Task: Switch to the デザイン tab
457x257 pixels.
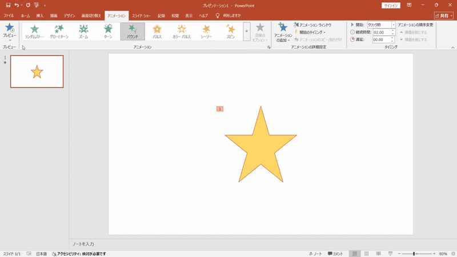Action: tap(69, 16)
